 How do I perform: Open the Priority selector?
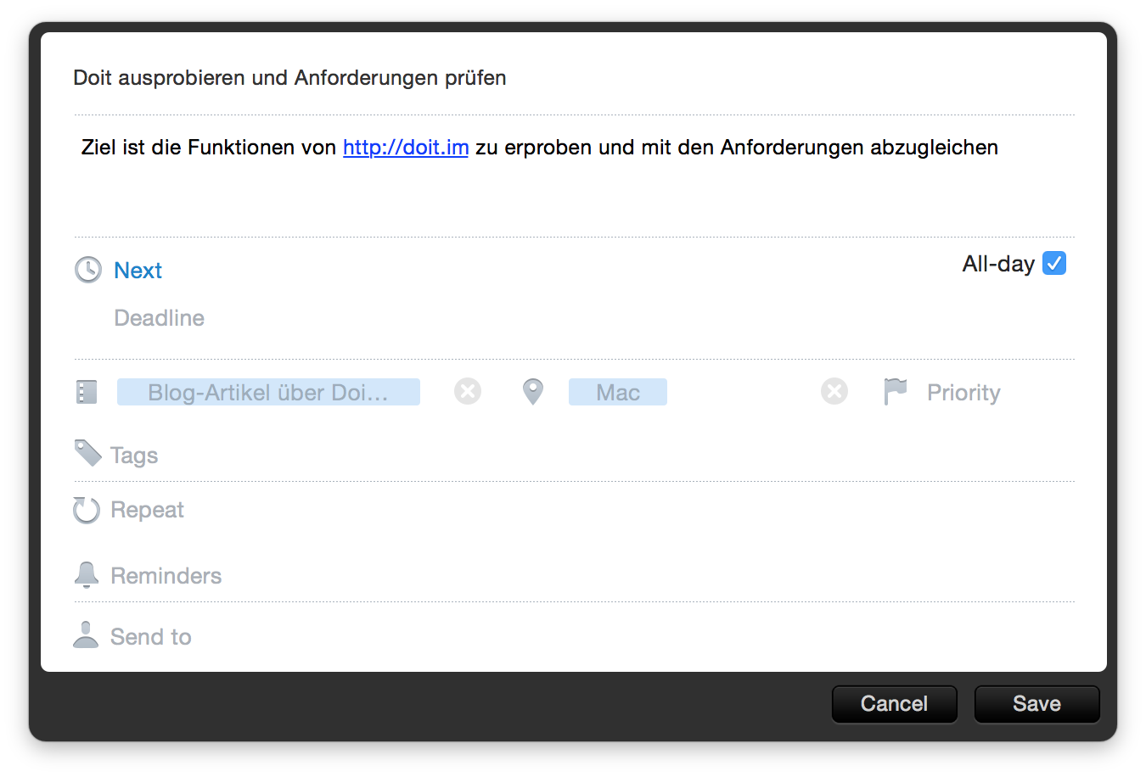(963, 393)
